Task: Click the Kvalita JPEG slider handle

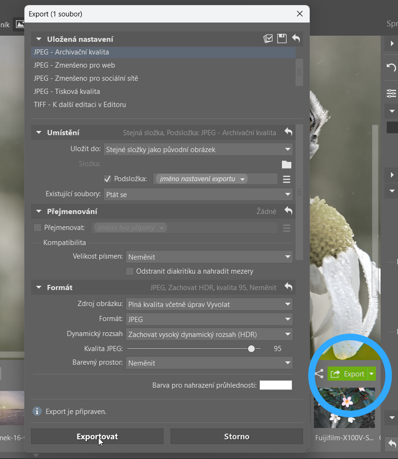Action: (x=251, y=349)
